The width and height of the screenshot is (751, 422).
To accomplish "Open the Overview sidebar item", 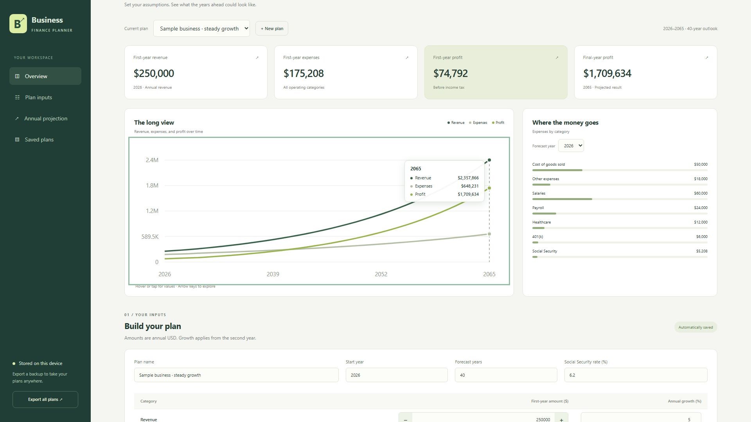I will (x=45, y=76).
